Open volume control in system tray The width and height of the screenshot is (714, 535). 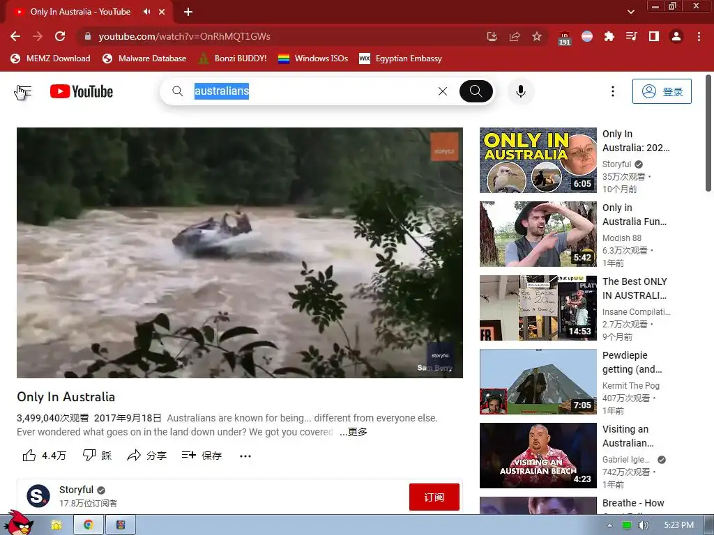643,525
